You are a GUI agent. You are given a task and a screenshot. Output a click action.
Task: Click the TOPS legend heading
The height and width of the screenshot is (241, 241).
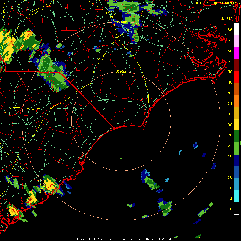235,16
